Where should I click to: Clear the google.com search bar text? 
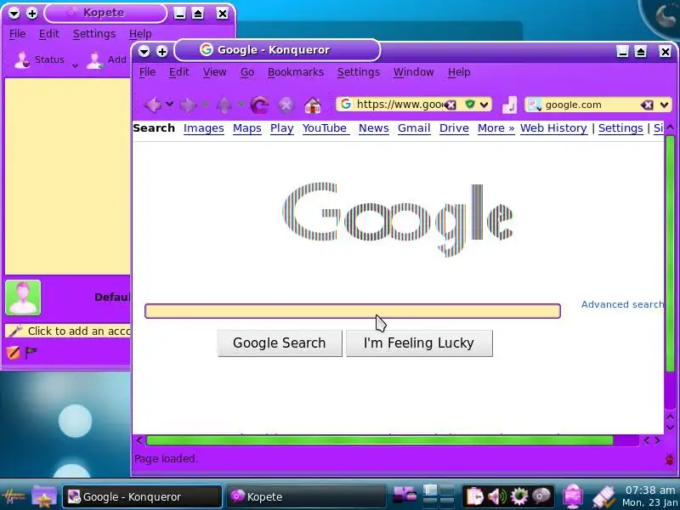pyautogui.click(x=647, y=105)
